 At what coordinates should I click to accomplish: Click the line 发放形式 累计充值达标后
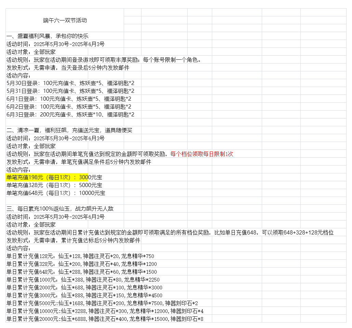point(73,240)
